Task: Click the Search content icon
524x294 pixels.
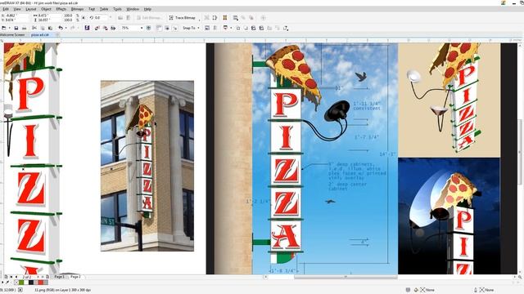Action: (87, 28)
